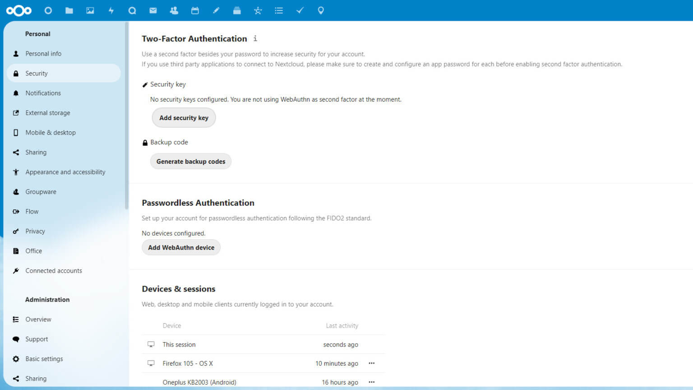
Task: Open the Photos app icon
Action: 90,10
